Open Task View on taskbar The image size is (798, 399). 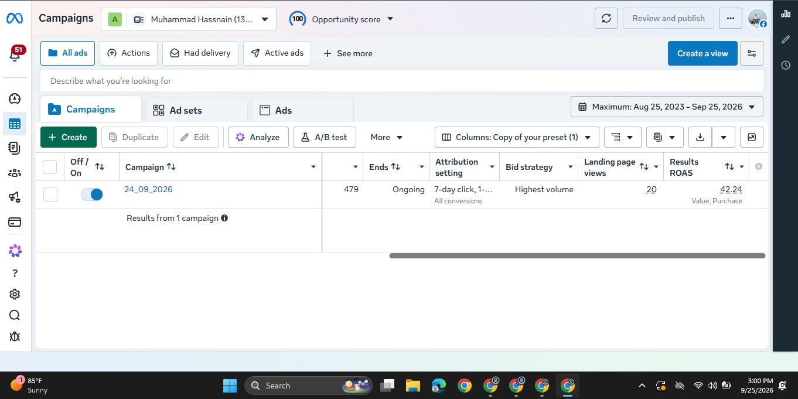click(x=387, y=386)
